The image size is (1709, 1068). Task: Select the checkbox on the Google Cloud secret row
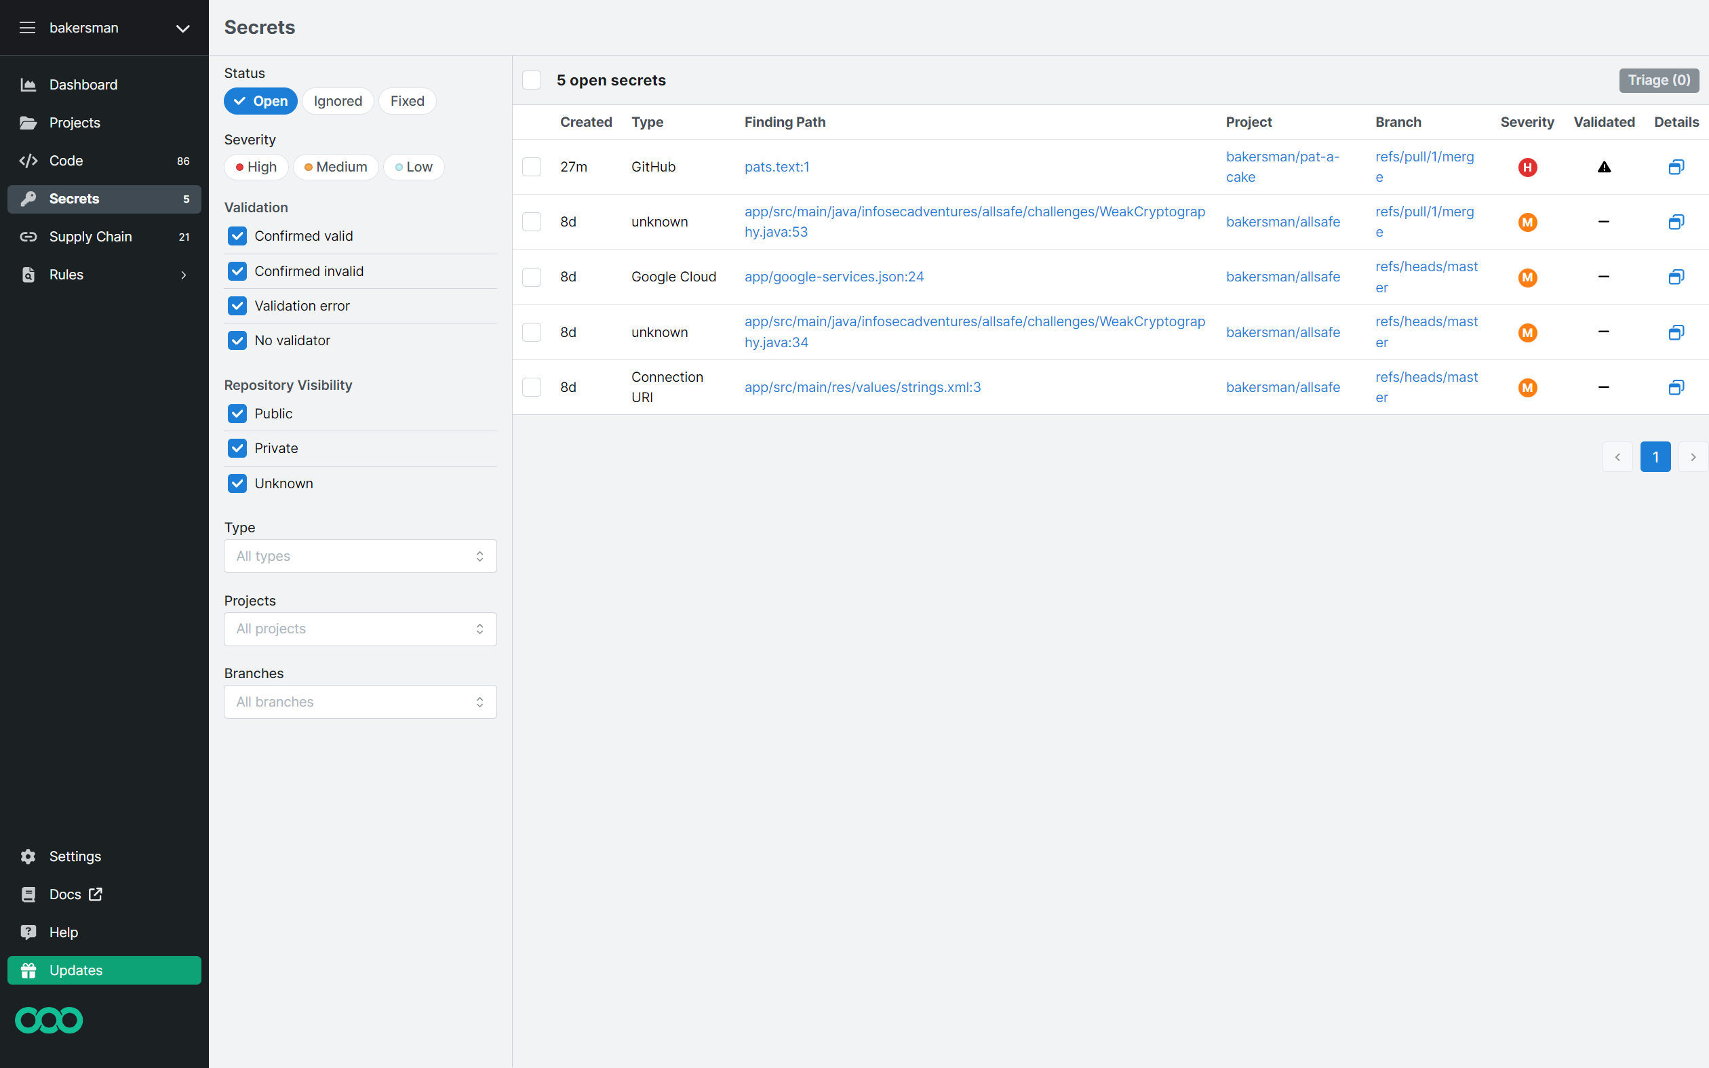[x=531, y=276]
